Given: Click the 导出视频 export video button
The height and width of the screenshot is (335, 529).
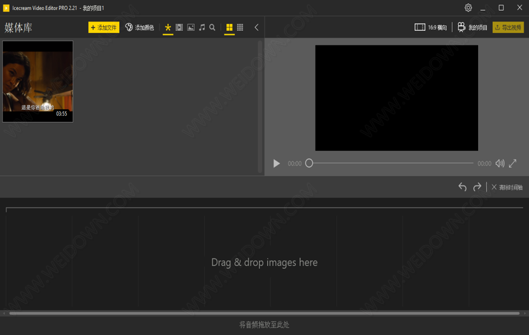Looking at the screenshot, I should coord(508,27).
